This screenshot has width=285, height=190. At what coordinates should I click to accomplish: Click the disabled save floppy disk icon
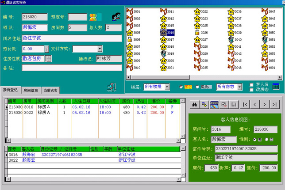[234, 104]
